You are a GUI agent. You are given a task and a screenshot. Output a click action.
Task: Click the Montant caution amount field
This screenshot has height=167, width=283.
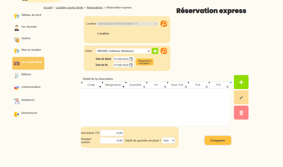pos(112,140)
